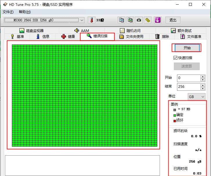Click the copy info to clipboard icon
Viewport: 211px width, 176px height.
pyautogui.click(x=122, y=20)
